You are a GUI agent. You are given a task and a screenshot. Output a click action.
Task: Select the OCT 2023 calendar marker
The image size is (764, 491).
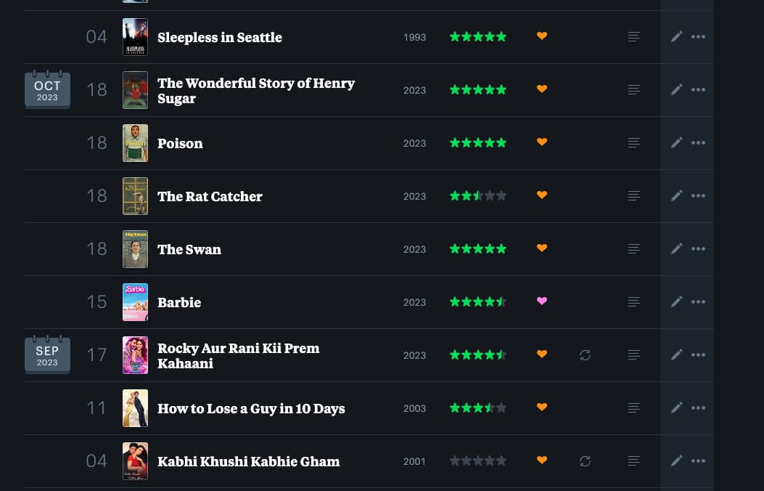click(x=47, y=90)
